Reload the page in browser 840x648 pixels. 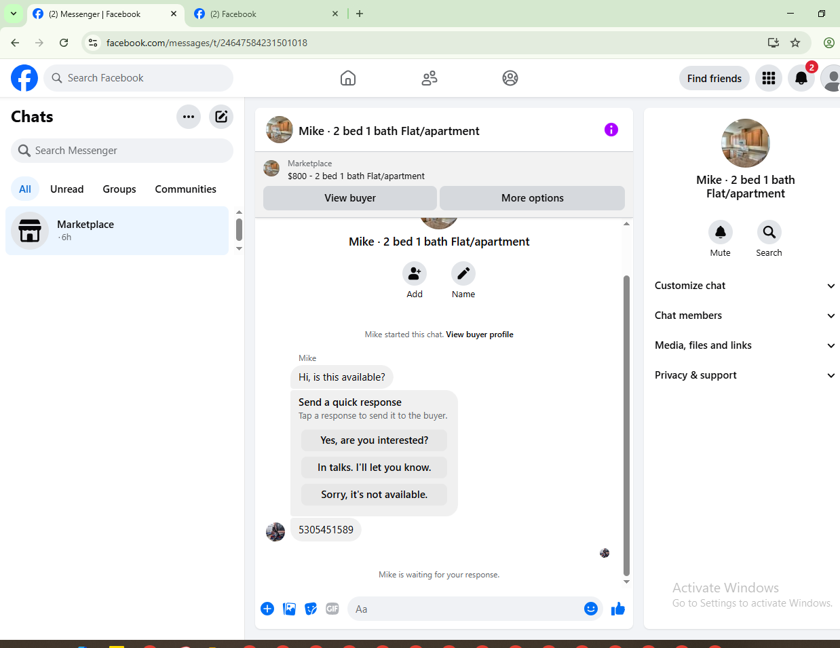coord(64,43)
